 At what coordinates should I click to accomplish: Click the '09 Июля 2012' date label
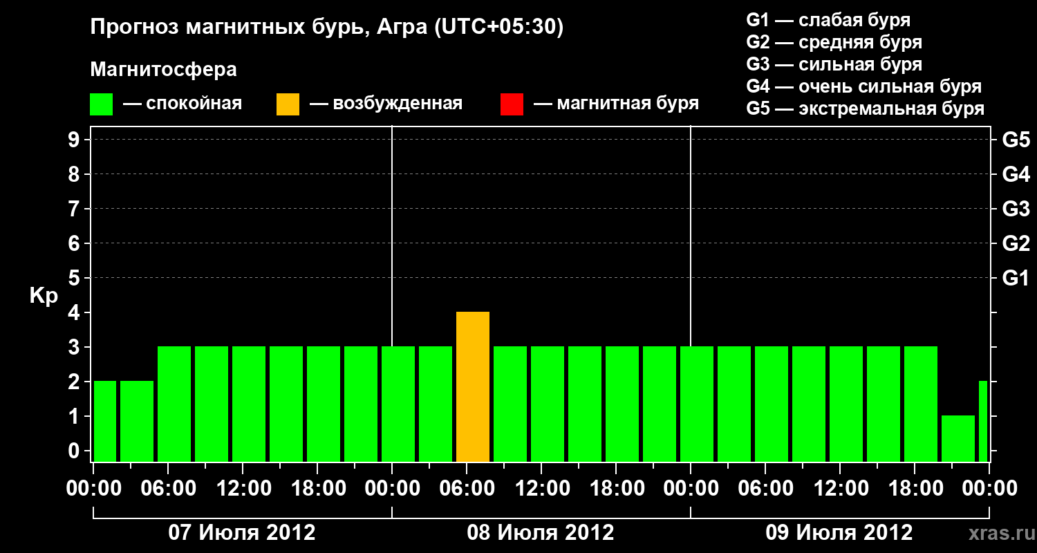pos(839,533)
